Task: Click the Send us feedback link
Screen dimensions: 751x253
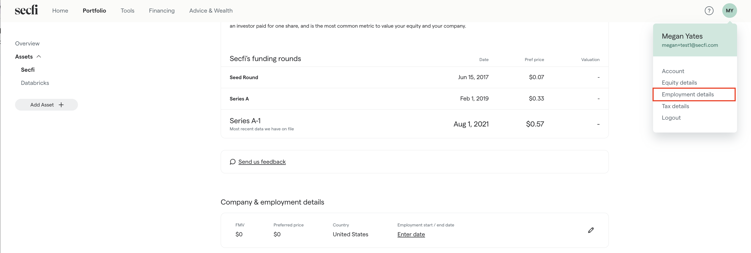Action: [262, 162]
